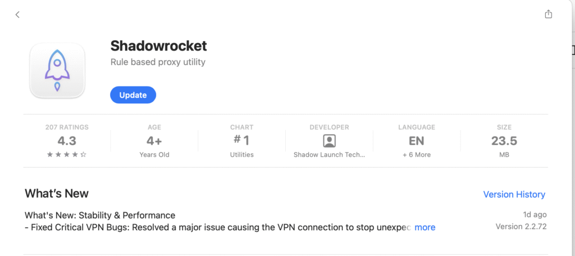This screenshot has width=575, height=256.
Task: Show the + 6 More languages
Action: [416, 154]
